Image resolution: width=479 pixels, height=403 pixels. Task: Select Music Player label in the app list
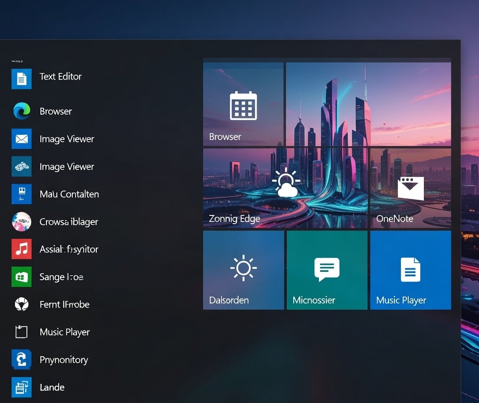click(x=65, y=332)
